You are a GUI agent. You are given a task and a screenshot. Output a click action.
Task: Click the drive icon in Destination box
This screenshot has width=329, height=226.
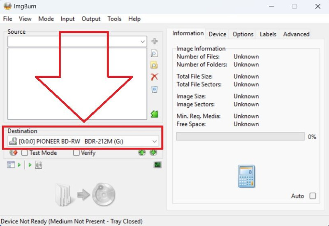click(x=13, y=141)
